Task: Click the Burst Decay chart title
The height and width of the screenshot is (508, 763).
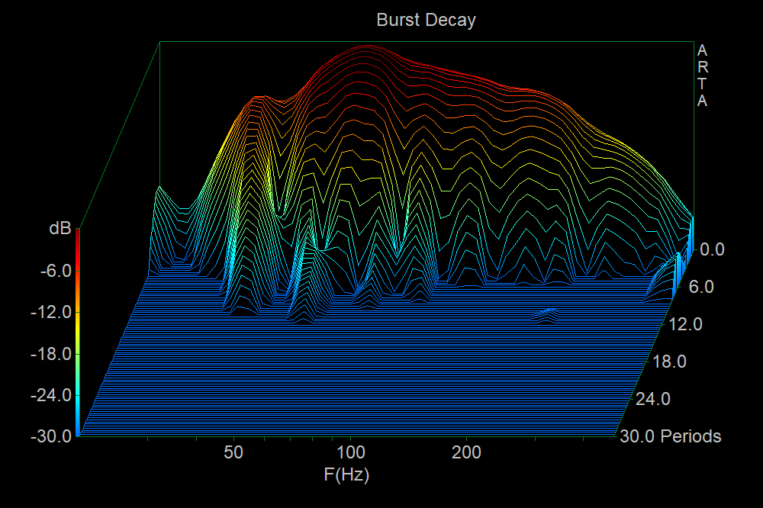Action: click(x=426, y=20)
